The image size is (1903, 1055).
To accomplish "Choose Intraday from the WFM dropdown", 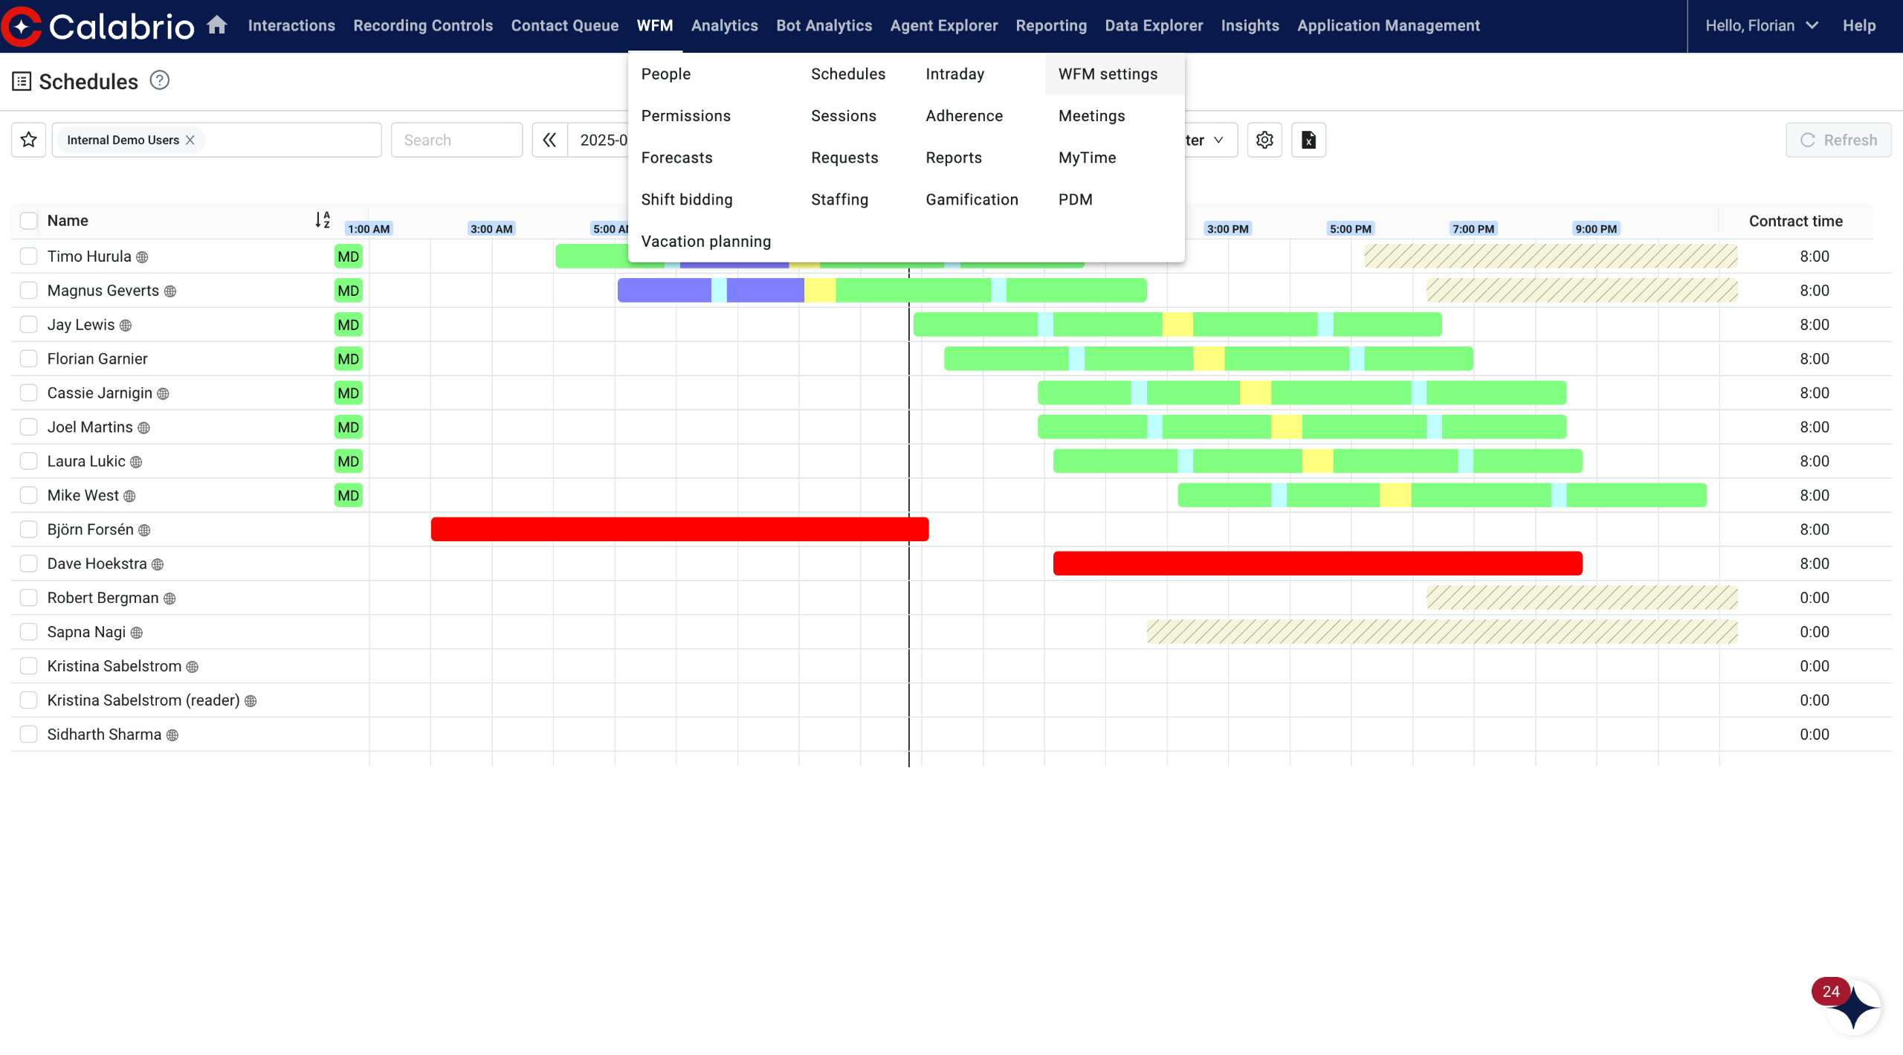I will [x=954, y=74].
